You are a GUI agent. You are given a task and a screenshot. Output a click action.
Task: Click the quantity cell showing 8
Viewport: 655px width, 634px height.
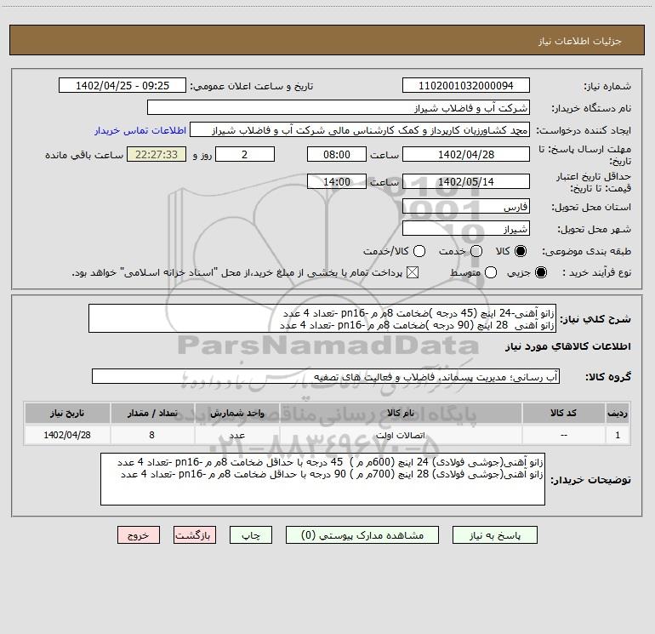tap(152, 435)
